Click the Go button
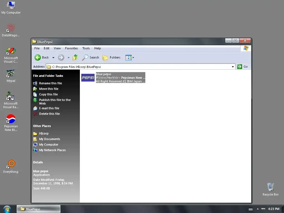Image resolution: width=284 pixels, height=213 pixels. (x=242, y=67)
